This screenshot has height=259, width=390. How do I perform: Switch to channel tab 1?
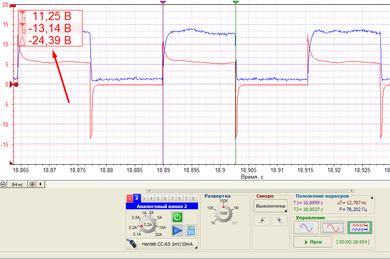(x=130, y=198)
